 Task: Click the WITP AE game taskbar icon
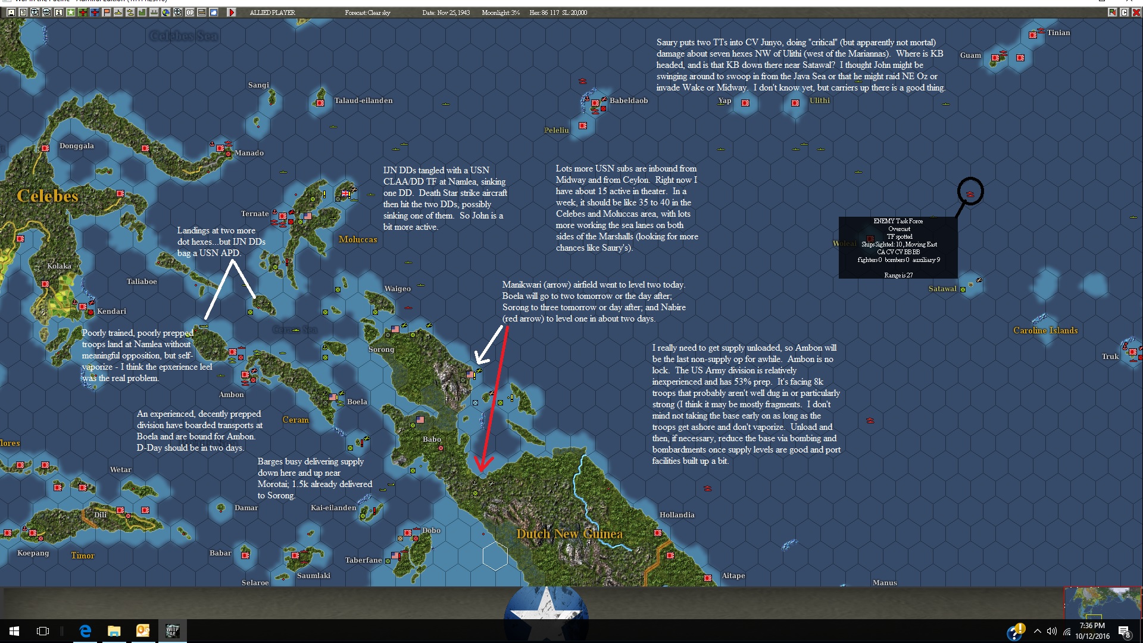172,631
